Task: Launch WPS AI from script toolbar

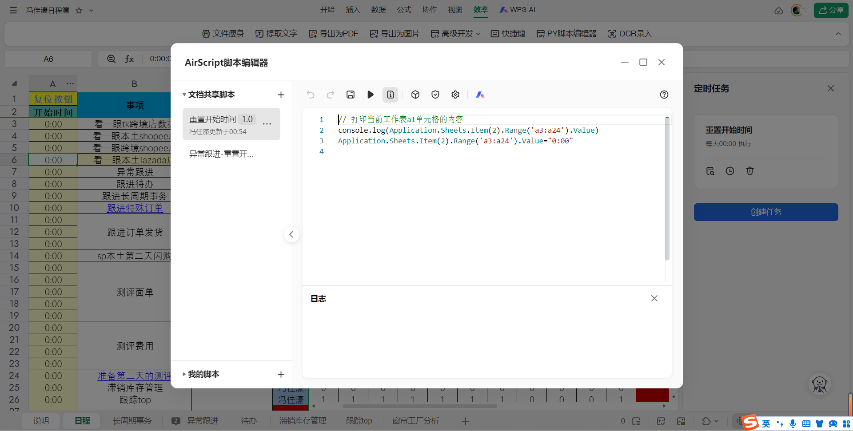Action: [x=480, y=95]
